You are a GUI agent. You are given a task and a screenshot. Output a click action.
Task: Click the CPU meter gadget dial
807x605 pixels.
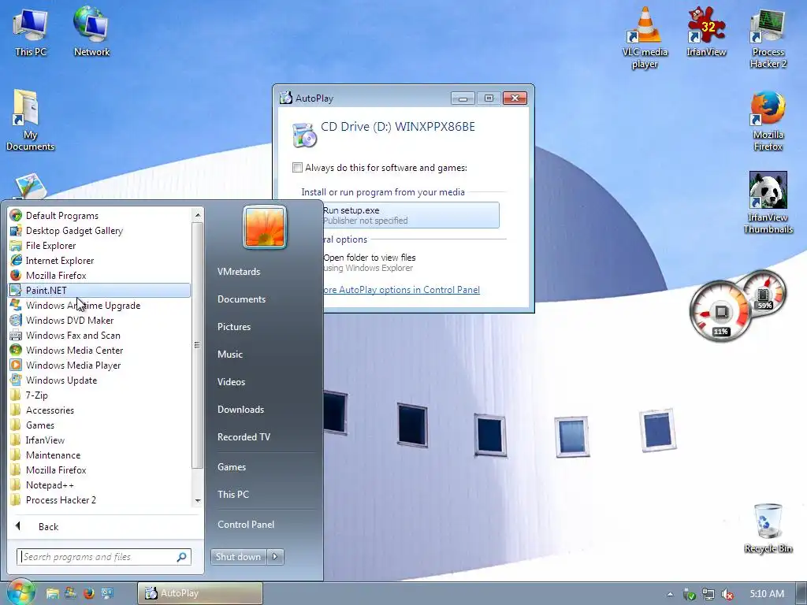pyautogui.click(x=720, y=312)
